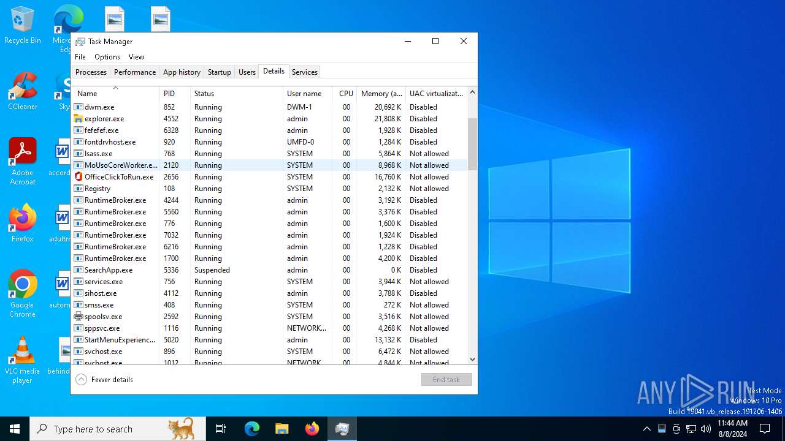
Task: Collapse with Fewer details toggle
Action: [104, 380]
